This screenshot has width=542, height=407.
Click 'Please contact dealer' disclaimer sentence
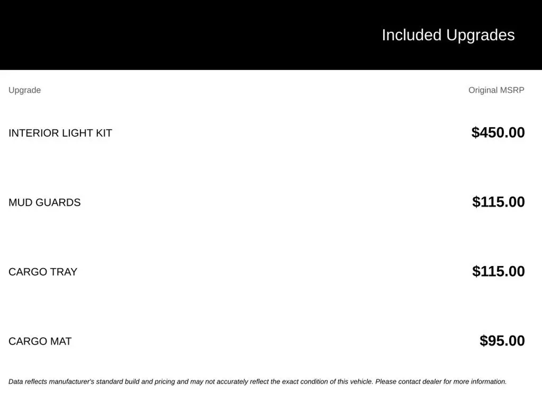point(441,382)
